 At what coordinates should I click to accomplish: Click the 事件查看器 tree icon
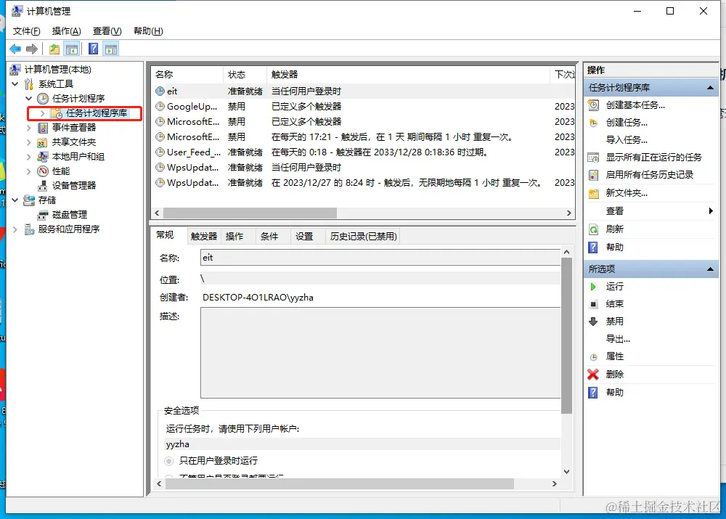(x=43, y=128)
